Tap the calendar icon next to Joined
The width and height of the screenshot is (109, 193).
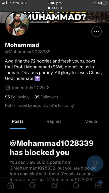click(x=8, y=88)
